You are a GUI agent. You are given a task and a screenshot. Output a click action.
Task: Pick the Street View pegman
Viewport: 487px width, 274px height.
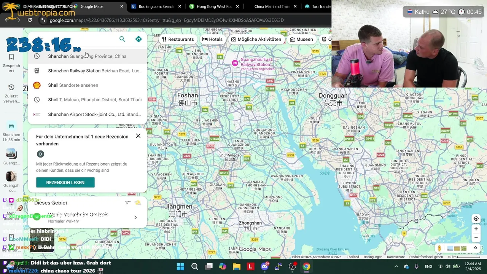(x=439, y=248)
